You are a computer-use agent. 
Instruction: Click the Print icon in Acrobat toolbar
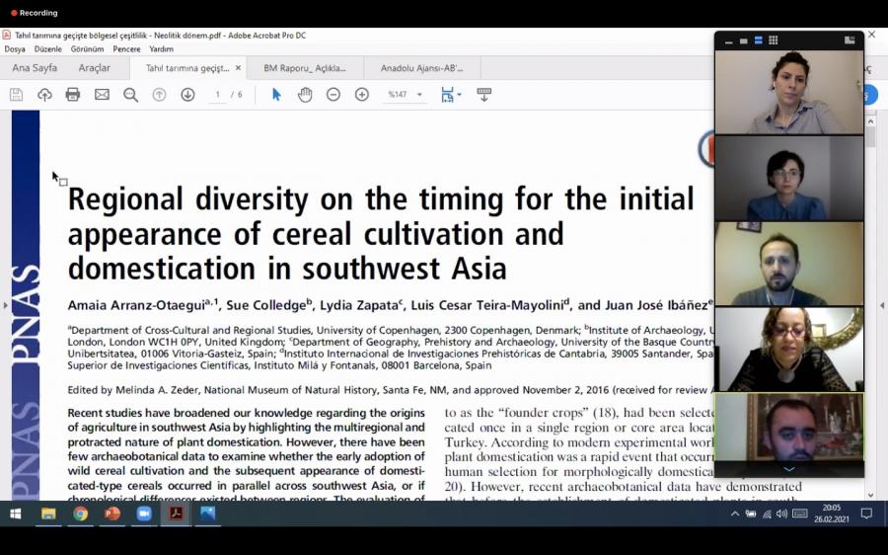(x=73, y=95)
